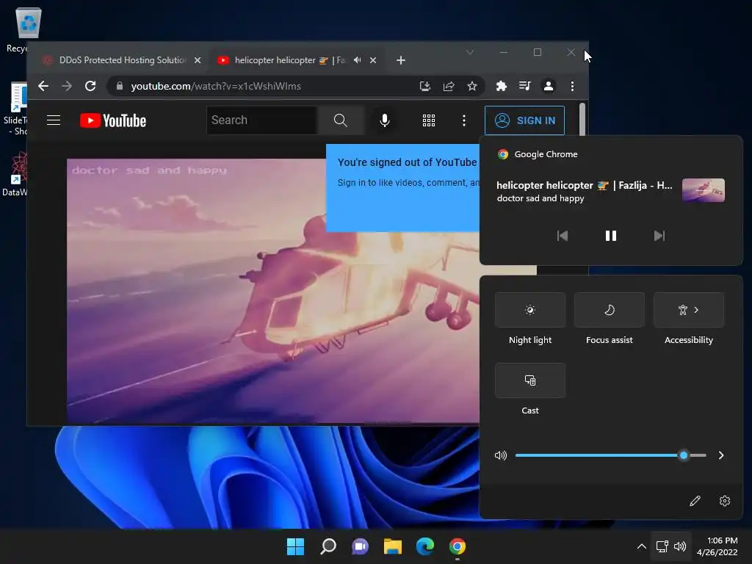Open Chrome profile avatar
The height and width of the screenshot is (564, 752).
pyautogui.click(x=548, y=87)
